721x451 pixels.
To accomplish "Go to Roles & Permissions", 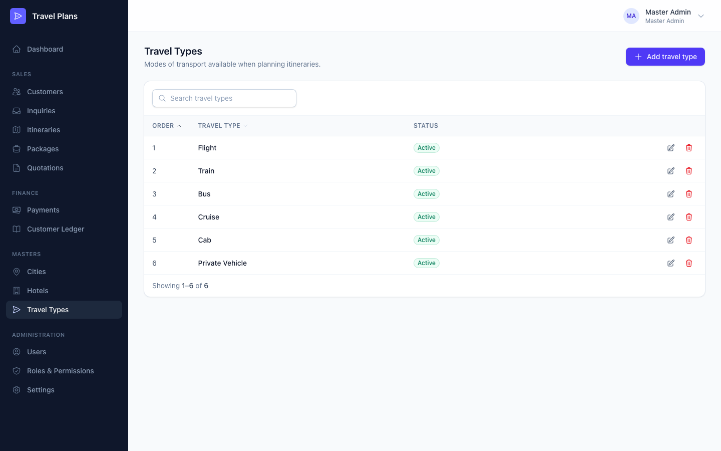I will 64,371.
